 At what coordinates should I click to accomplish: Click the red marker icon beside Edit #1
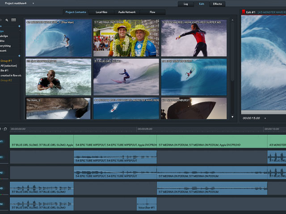[244, 12]
